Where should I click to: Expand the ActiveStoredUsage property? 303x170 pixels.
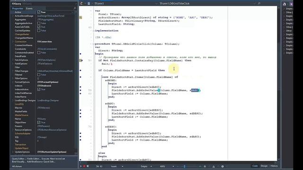click(13, 16)
